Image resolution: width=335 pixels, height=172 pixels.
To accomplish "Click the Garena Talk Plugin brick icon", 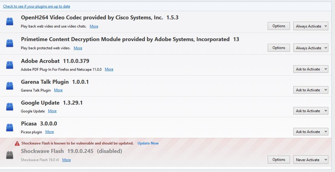I will [x=10, y=86].
